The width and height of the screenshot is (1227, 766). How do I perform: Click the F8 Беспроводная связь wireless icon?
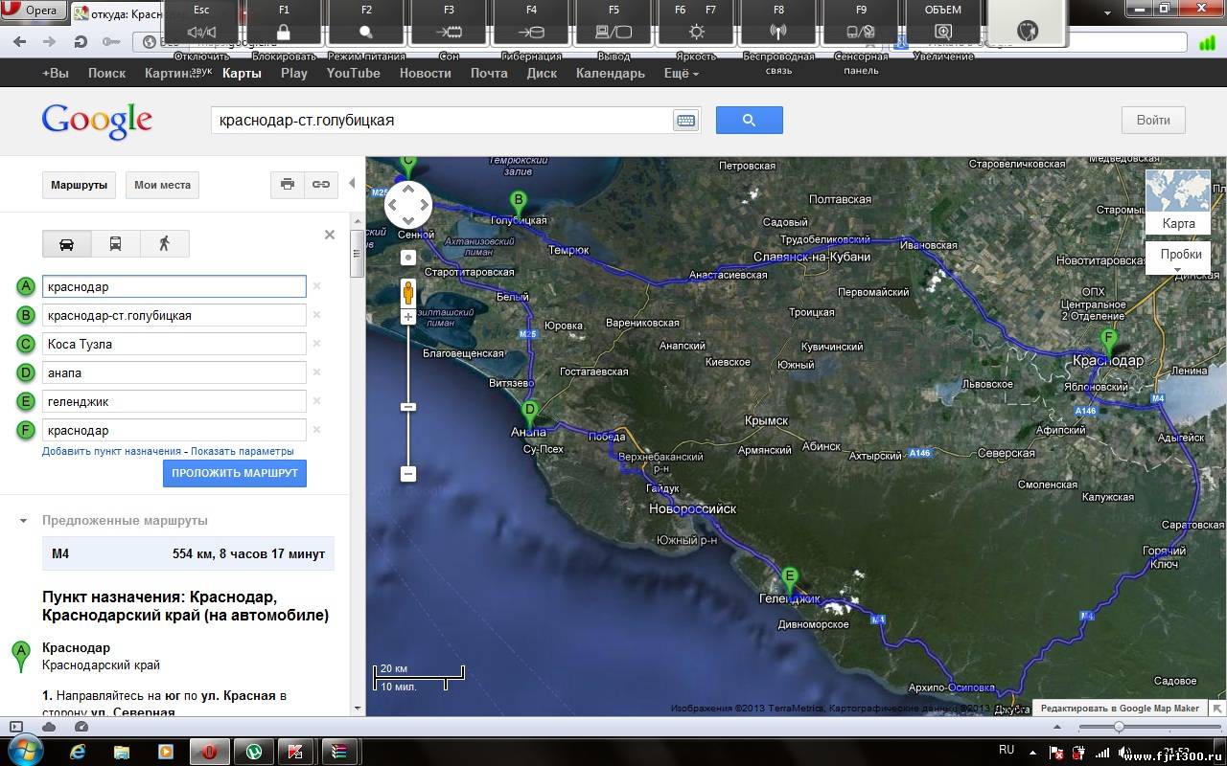point(778,32)
